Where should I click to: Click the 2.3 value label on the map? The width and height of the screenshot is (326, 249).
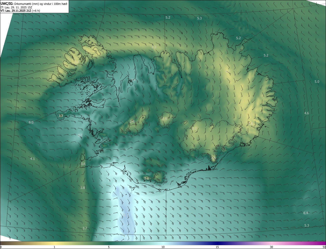pyautogui.click(x=154, y=47)
